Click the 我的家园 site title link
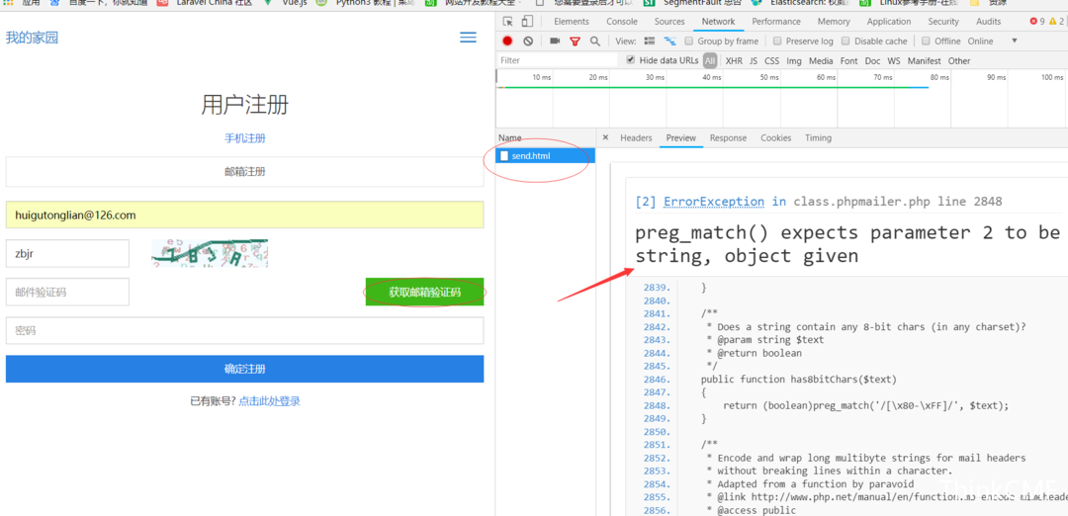Image resolution: width=1068 pixels, height=516 pixels. pyautogui.click(x=32, y=38)
